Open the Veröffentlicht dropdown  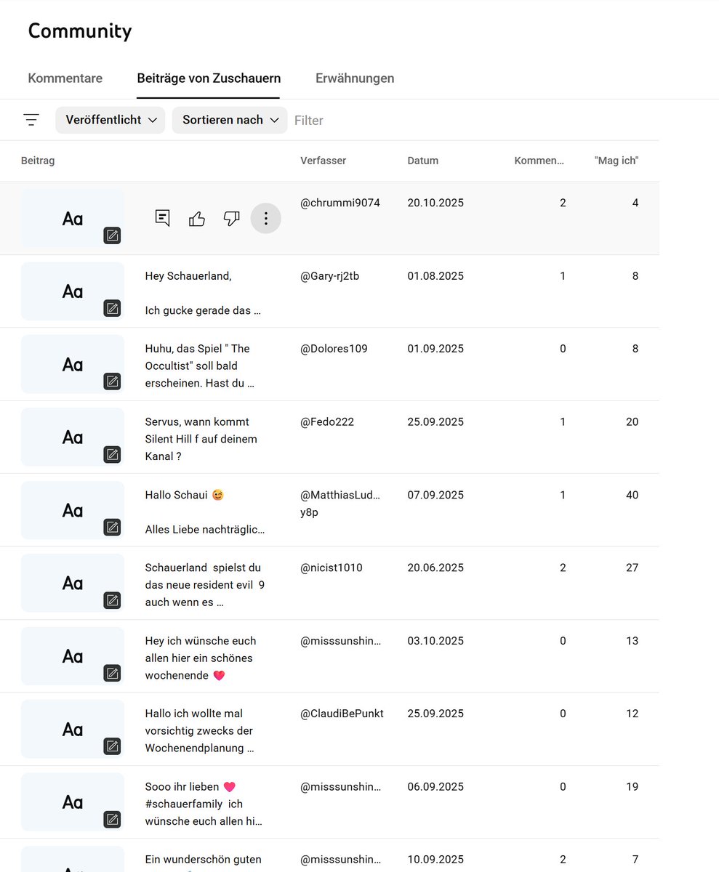click(111, 120)
